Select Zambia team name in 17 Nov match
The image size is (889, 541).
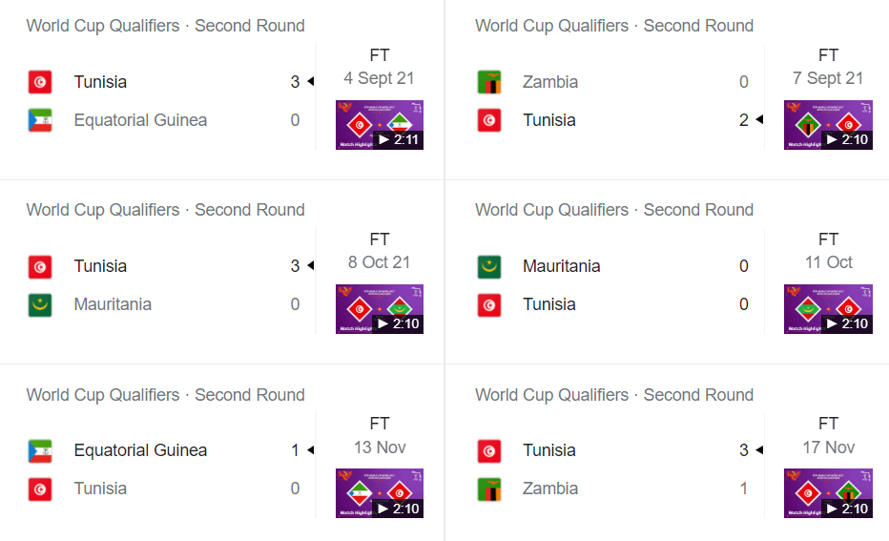[x=550, y=489]
